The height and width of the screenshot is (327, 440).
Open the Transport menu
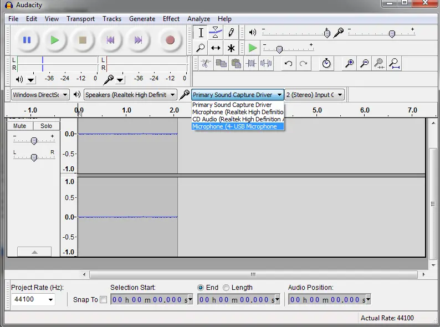(80, 19)
